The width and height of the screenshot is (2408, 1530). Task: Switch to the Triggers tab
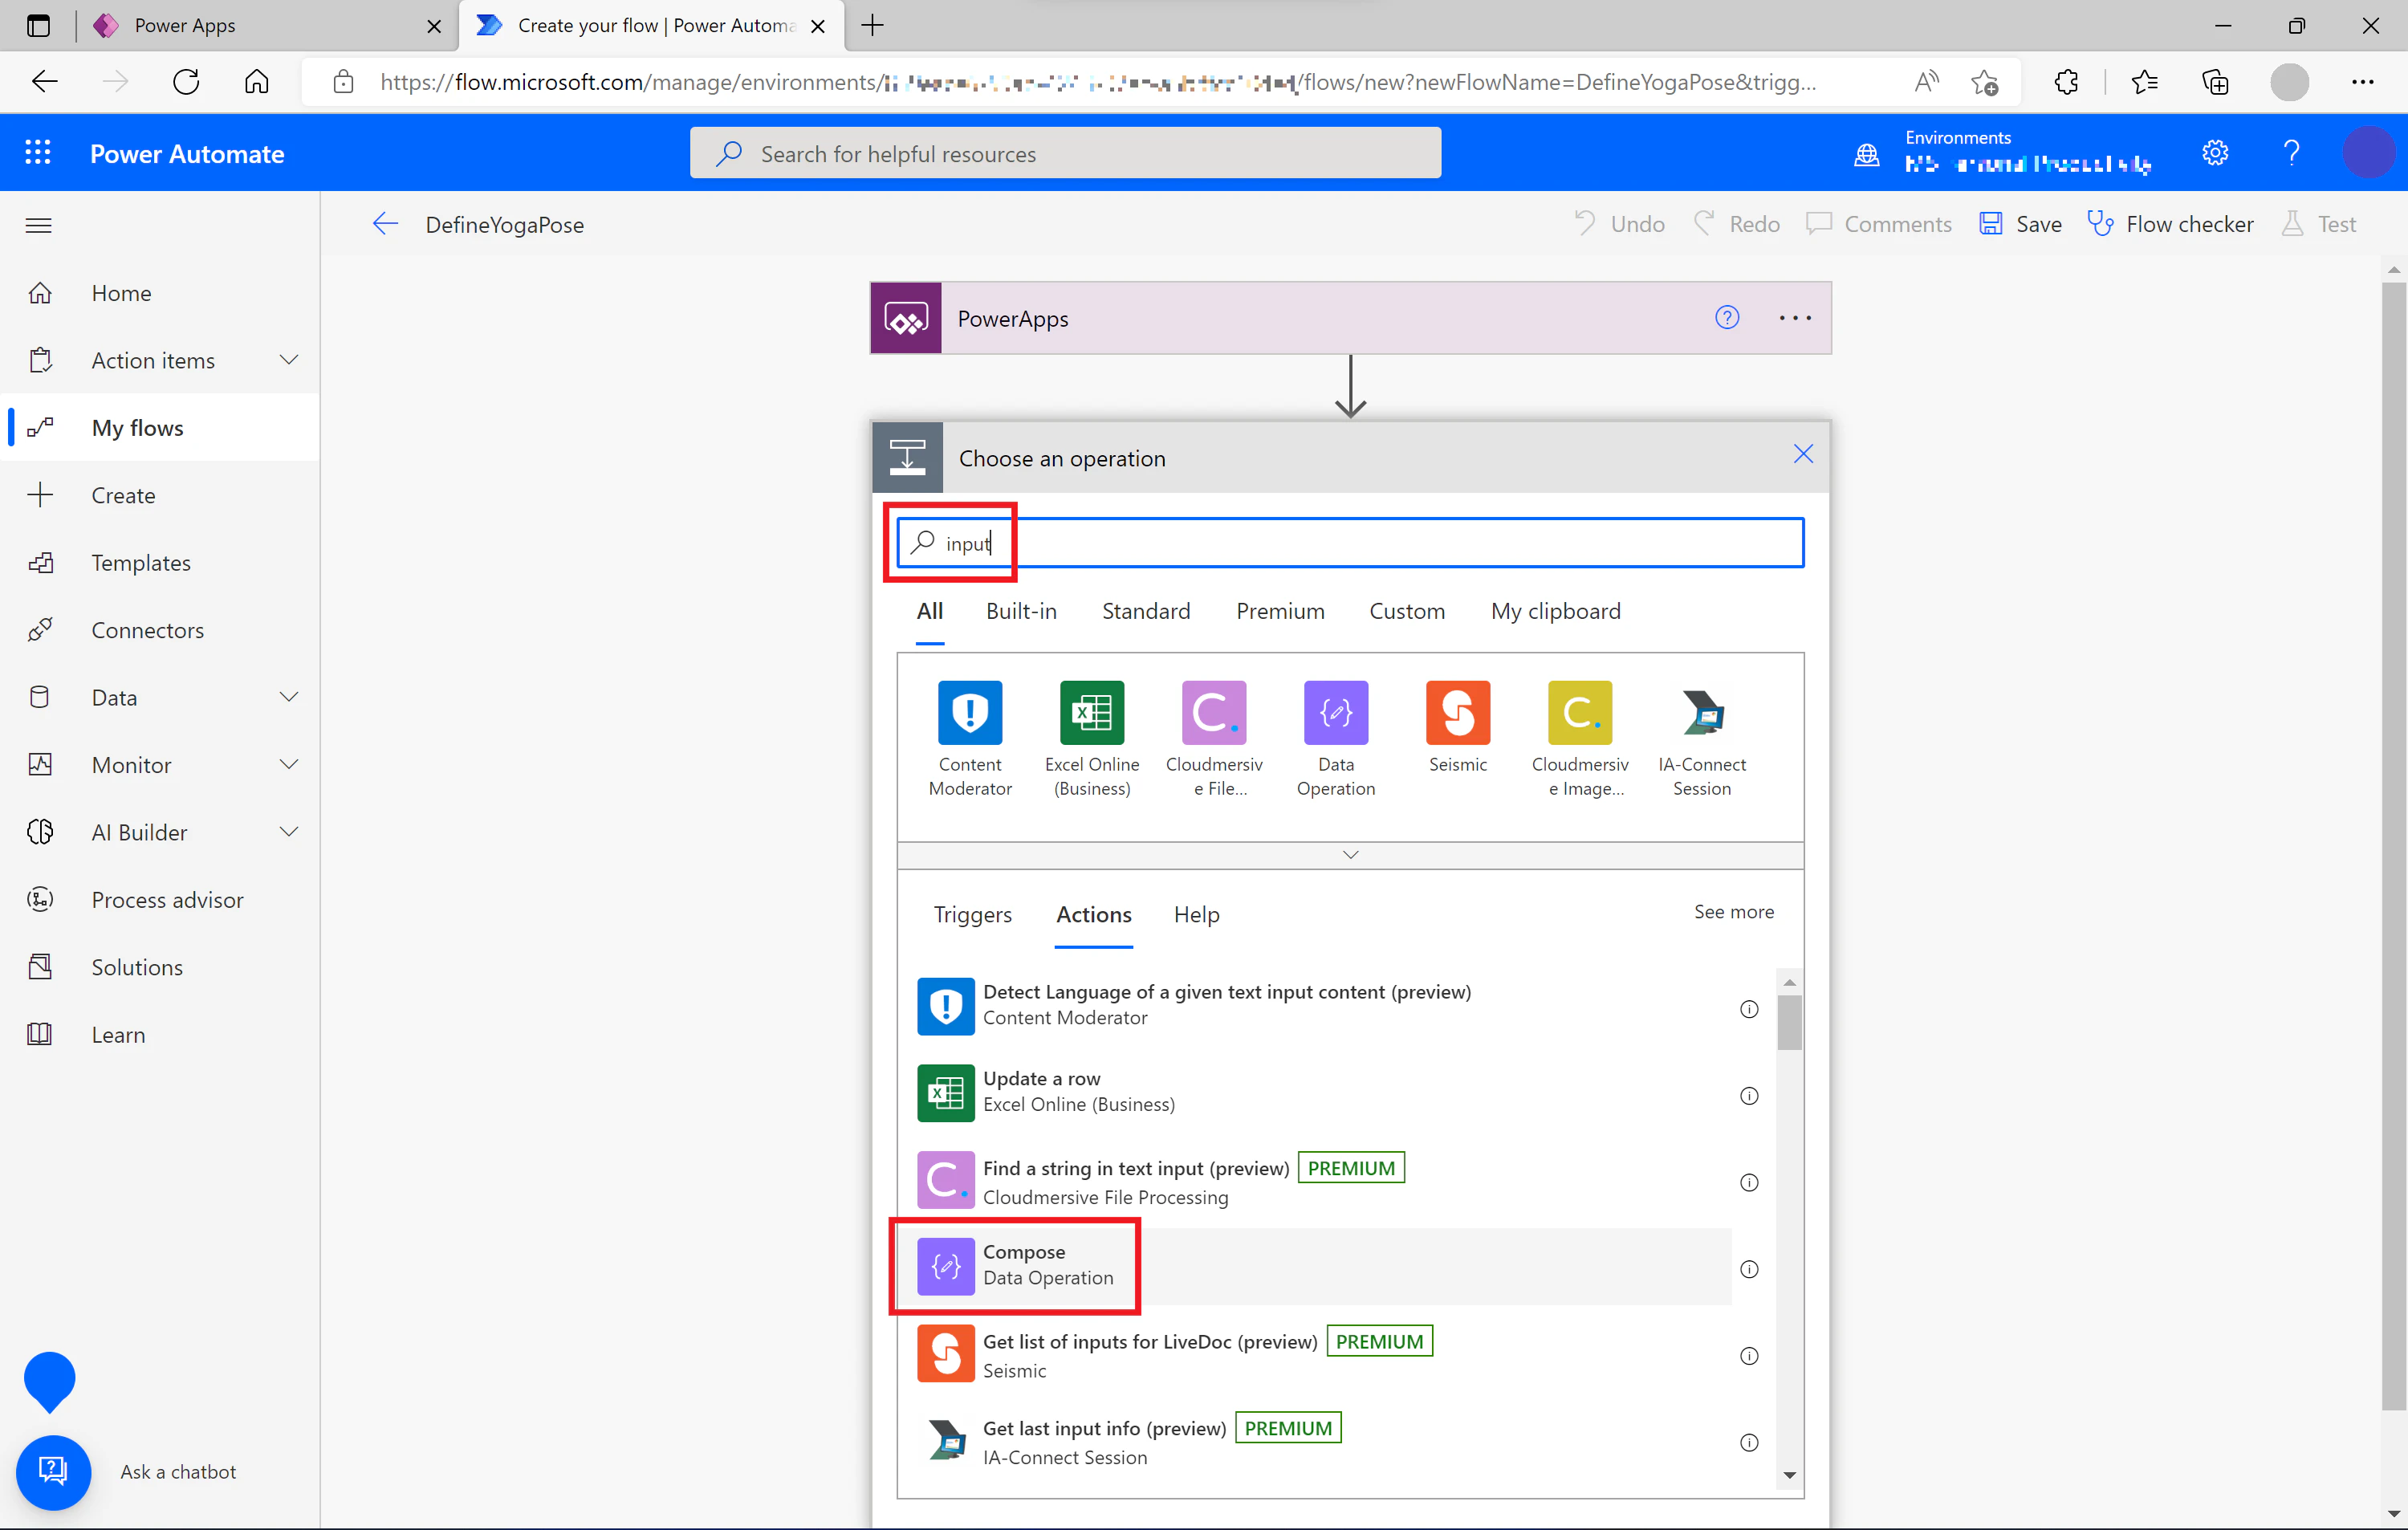973,914
